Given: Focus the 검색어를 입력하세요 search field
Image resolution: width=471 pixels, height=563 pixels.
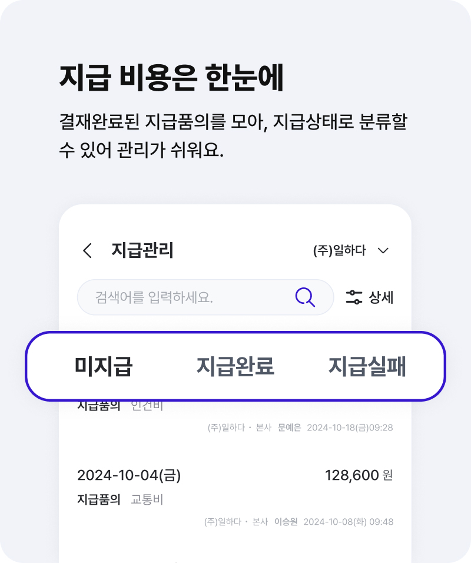Looking at the screenshot, I should pos(205,297).
